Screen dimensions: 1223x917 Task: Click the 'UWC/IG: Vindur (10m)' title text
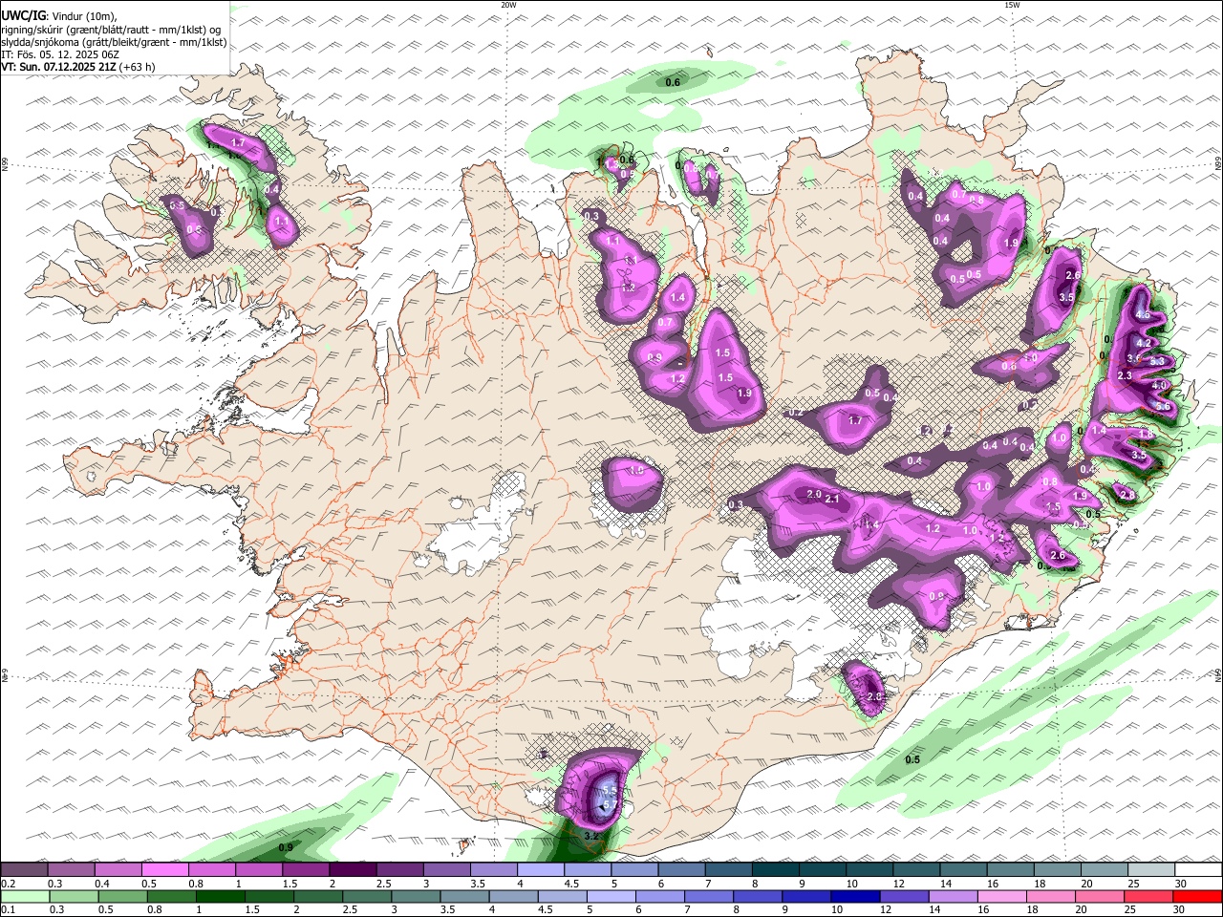coord(59,16)
